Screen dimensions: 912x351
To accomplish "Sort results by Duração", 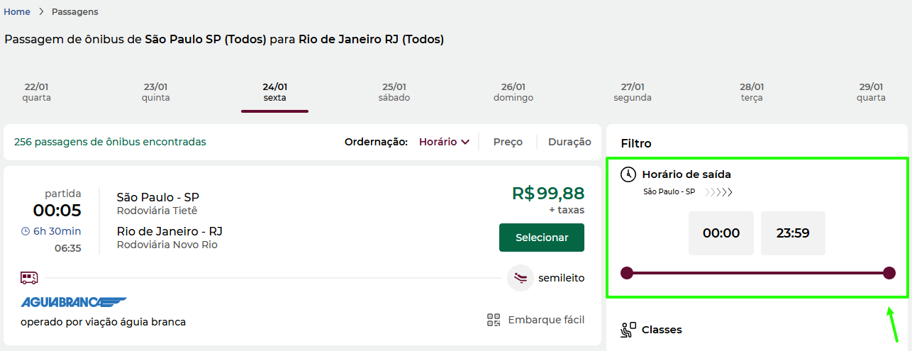I will (x=569, y=142).
